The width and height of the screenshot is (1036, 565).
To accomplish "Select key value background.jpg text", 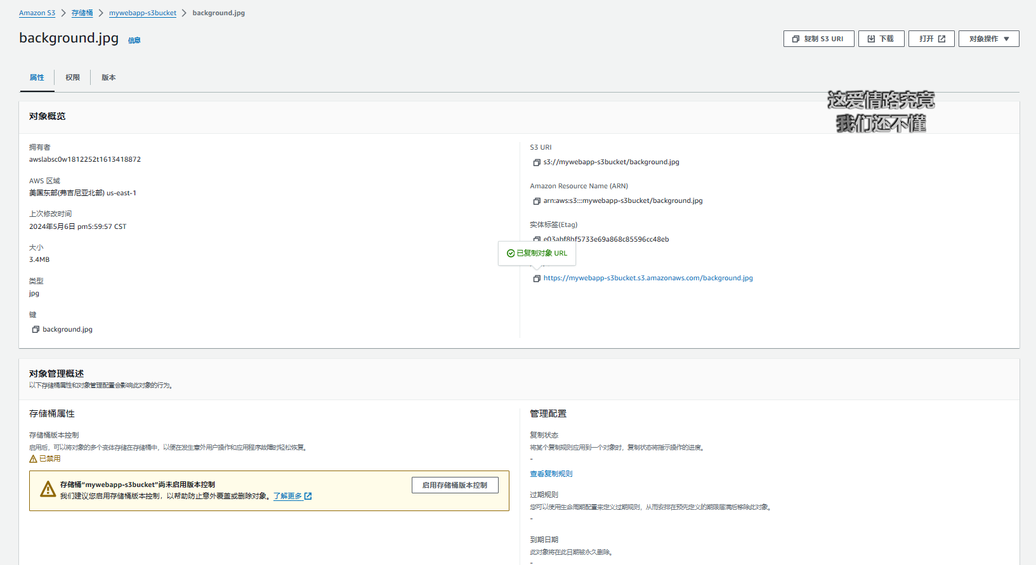I will tap(67, 330).
